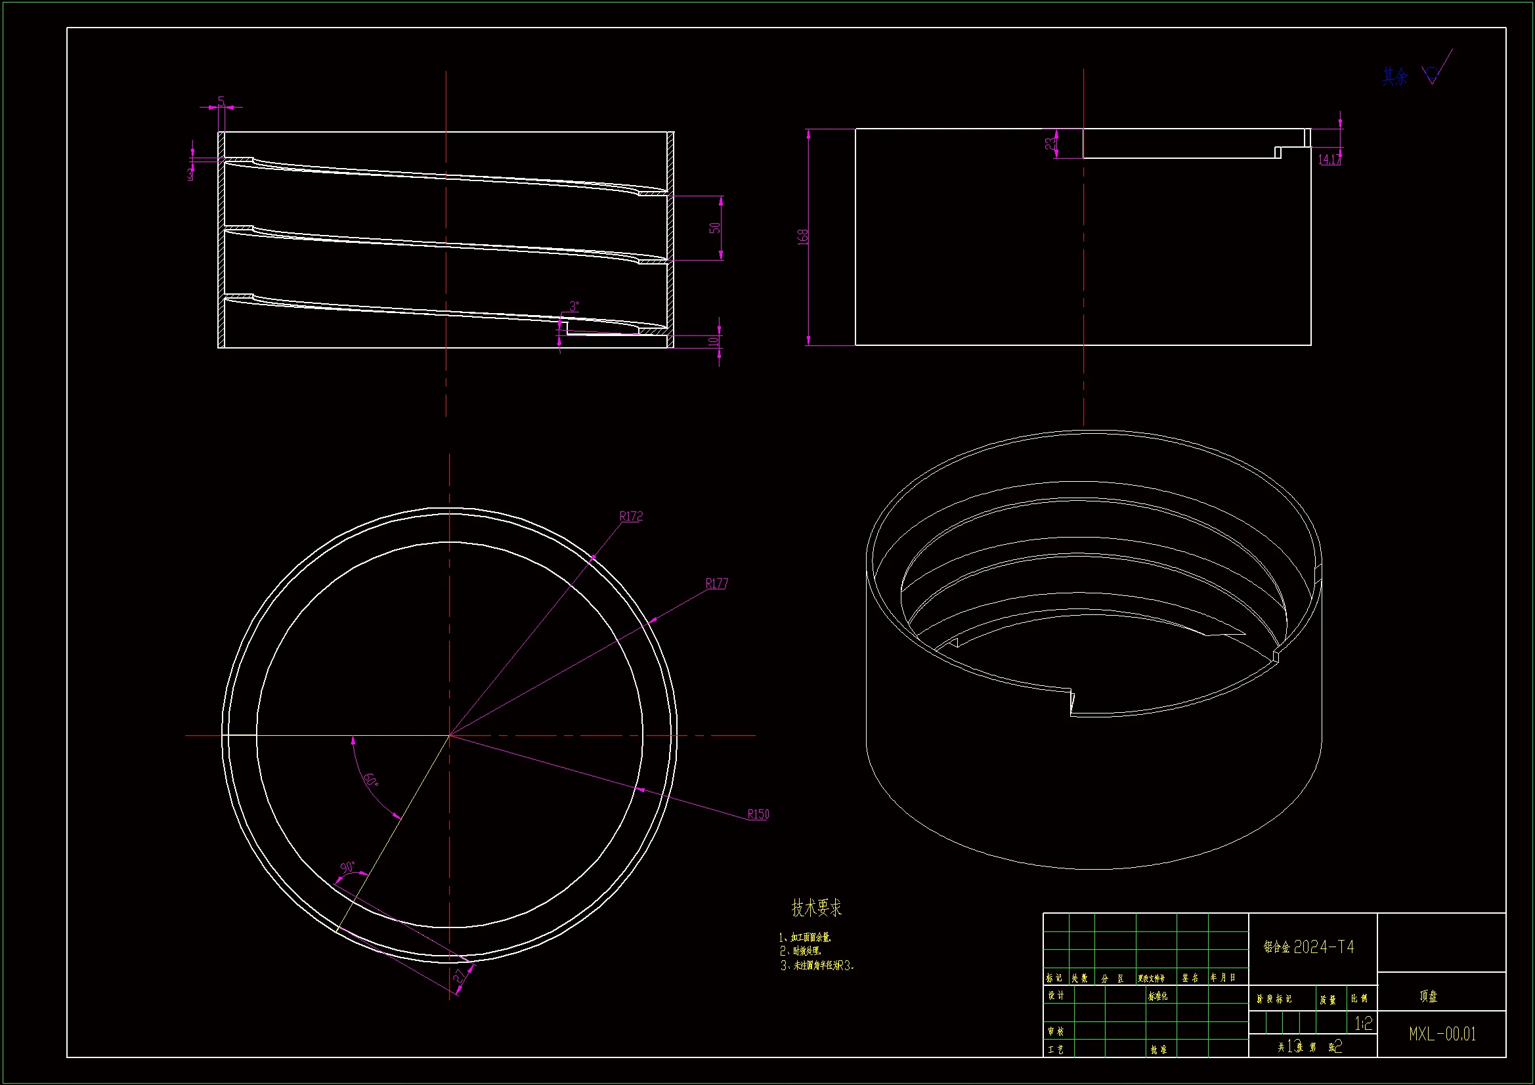Select the 设计 label in title block
The image size is (1535, 1085).
point(1056,996)
